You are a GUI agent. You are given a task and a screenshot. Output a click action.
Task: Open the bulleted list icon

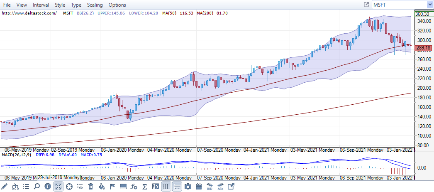point(26,187)
